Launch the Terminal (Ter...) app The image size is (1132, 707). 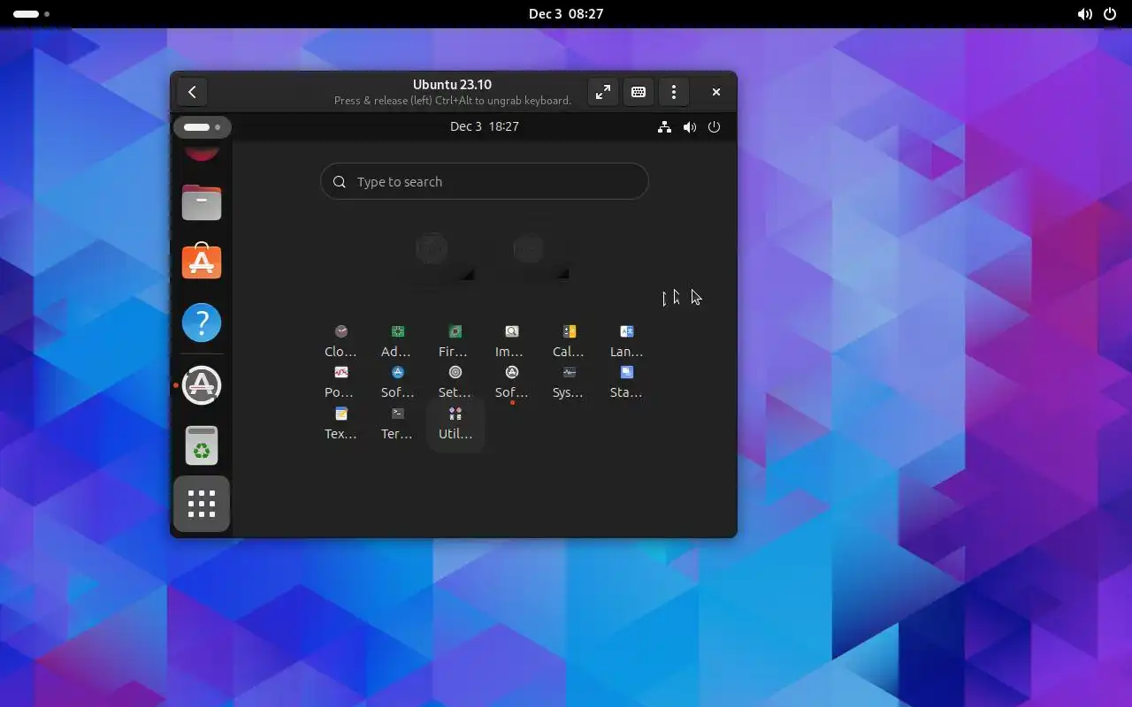coord(398,423)
